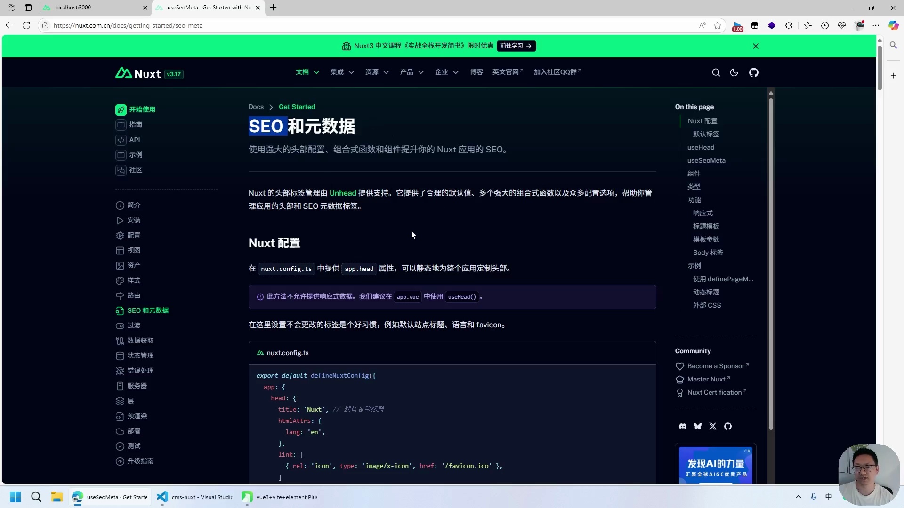Open the 简介 page in the sidebar
The width and height of the screenshot is (904, 508).
coord(128,205)
